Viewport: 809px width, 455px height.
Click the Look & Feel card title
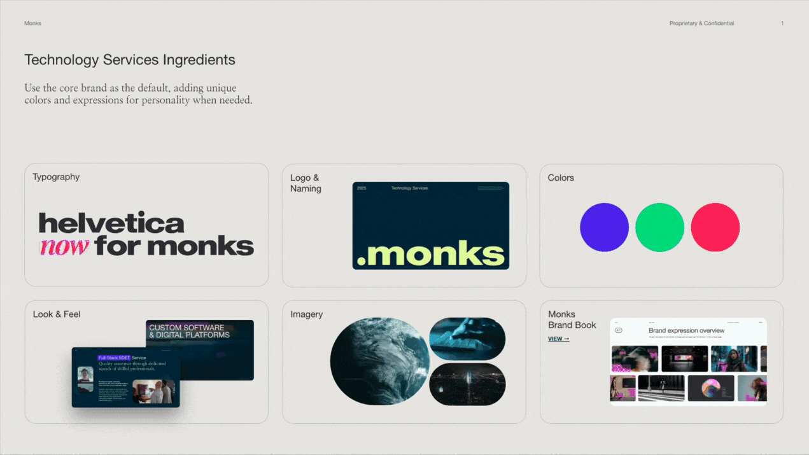click(x=57, y=314)
